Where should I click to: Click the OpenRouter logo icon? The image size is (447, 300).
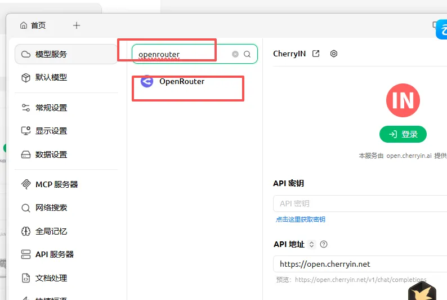(x=147, y=82)
